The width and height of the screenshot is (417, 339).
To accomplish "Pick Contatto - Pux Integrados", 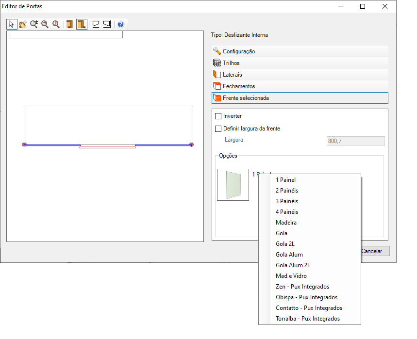I will [x=310, y=308].
